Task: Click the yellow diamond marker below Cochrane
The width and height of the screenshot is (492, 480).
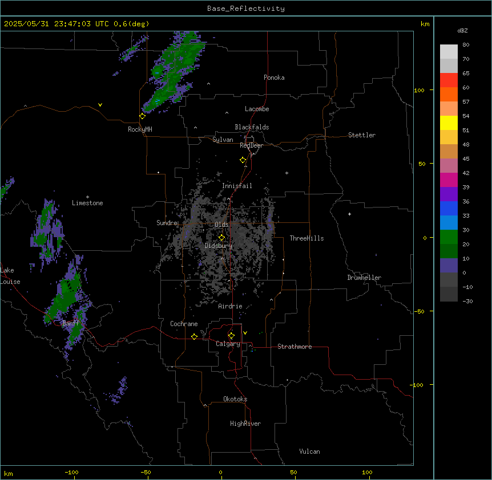Action: pyautogui.click(x=195, y=336)
